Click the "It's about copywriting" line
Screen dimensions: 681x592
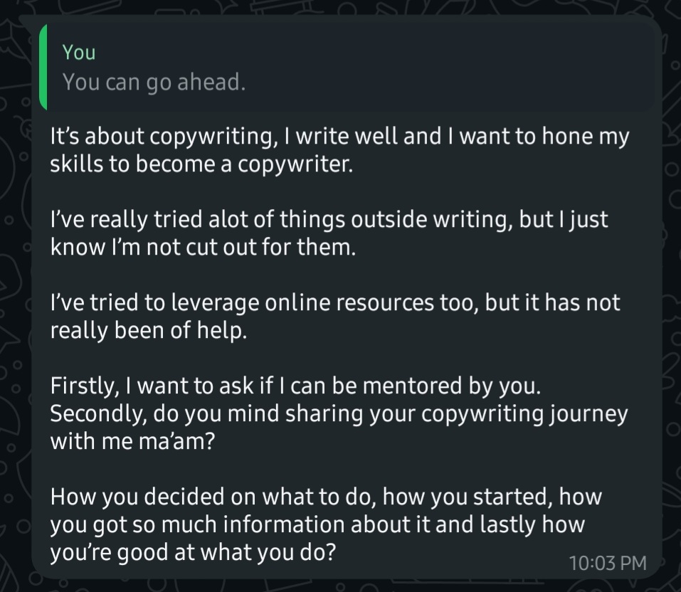coord(339,137)
